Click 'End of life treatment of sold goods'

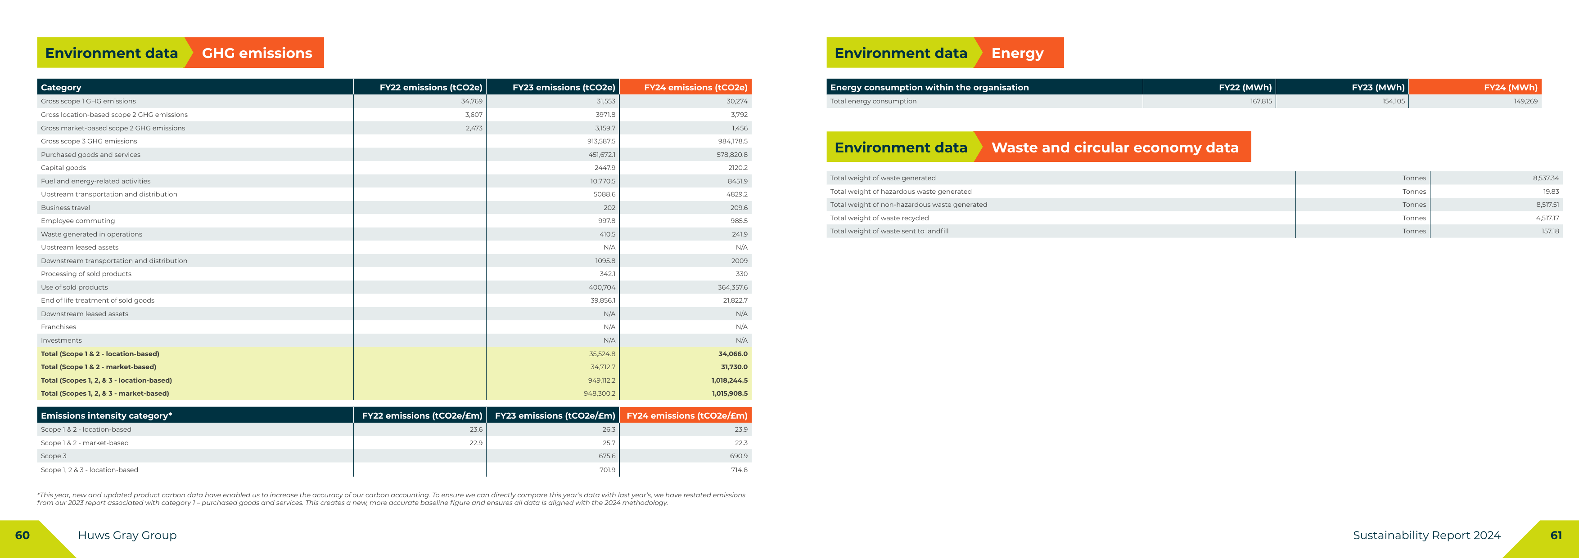point(98,301)
